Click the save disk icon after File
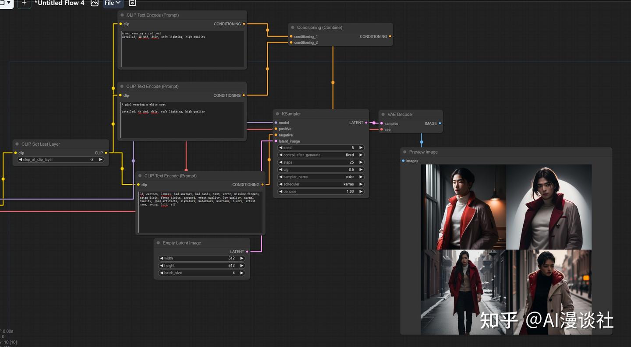Screen dimensions: 631x347 click(x=132, y=3)
